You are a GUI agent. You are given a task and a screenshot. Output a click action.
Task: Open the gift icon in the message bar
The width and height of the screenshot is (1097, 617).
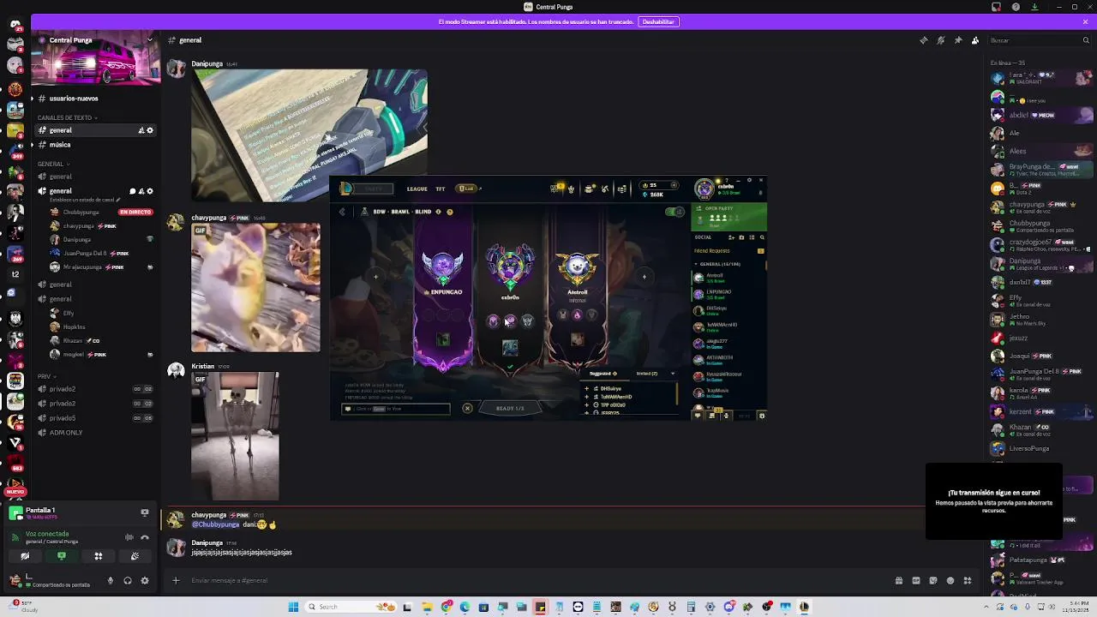click(x=899, y=580)
